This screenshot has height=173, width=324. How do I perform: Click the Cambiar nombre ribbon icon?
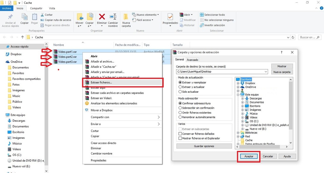113,17
